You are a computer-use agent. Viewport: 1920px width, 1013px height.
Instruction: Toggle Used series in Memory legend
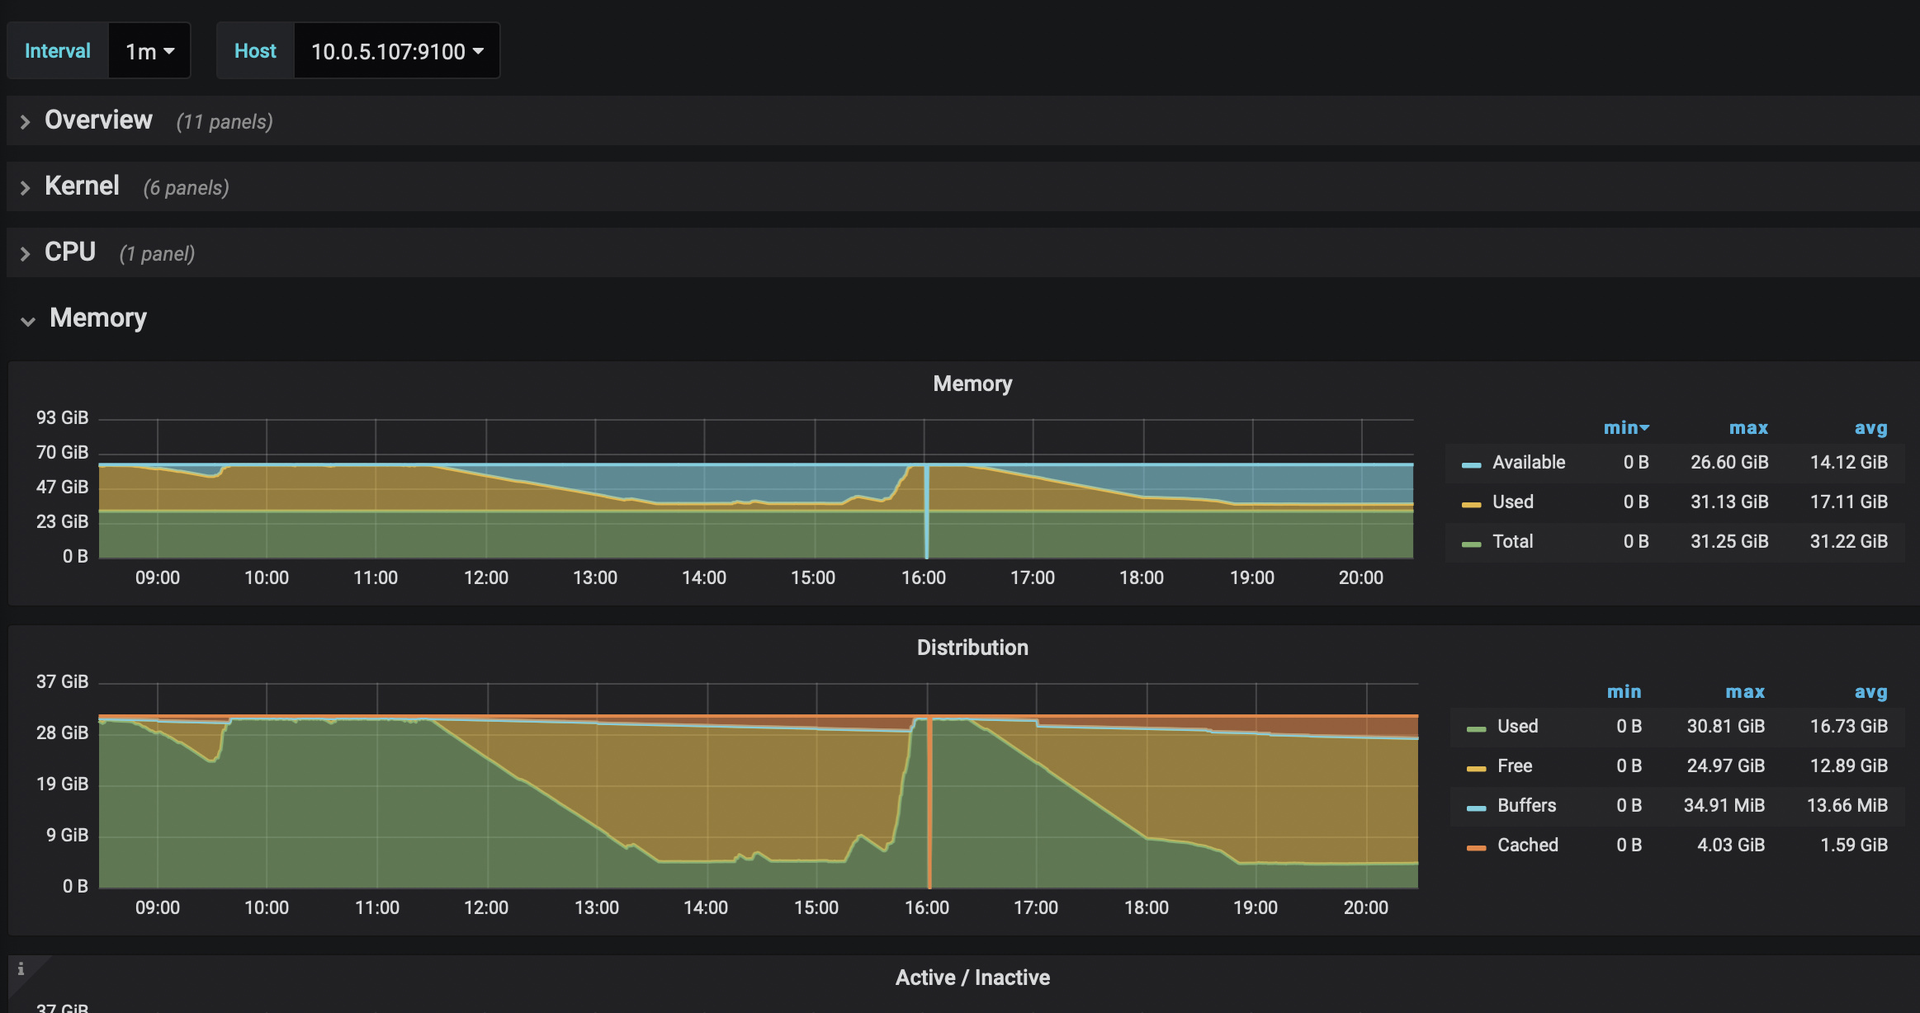[1512, 502]
